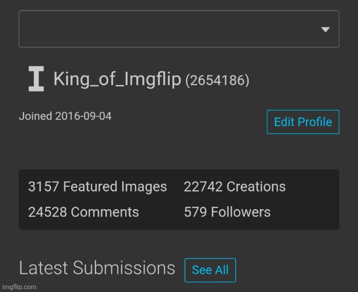Click the Joined 2016-09-04 text

point(65,116)
